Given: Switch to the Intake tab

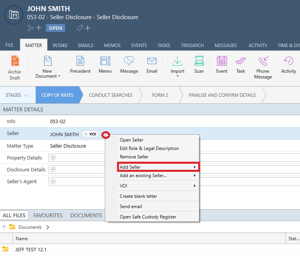Looking at the screenshot, I should (60, 45).
